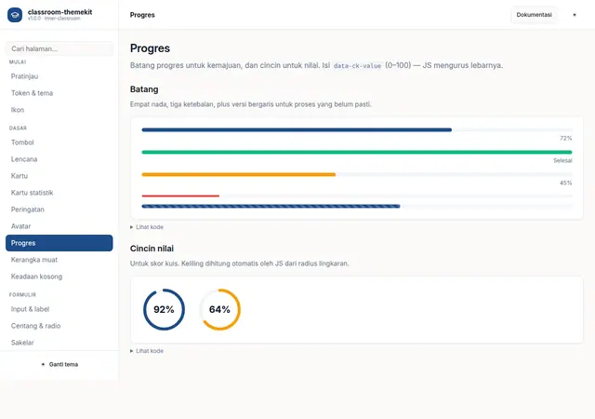
Task: Click the orange 64% score ring
Action: (219, 309)
